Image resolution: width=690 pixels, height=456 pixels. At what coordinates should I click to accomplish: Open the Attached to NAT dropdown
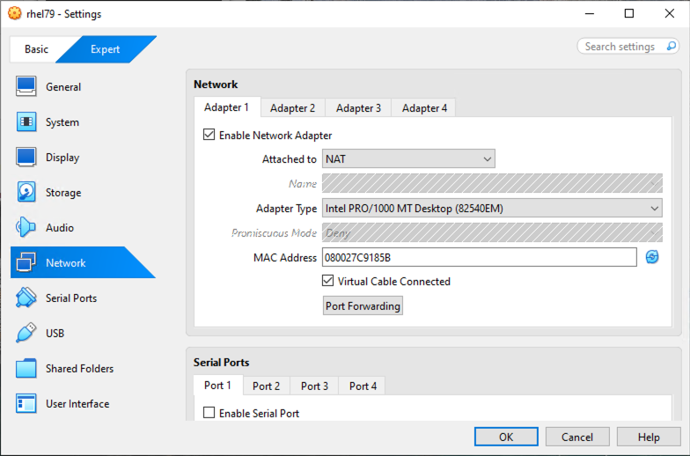tap(408, 158)
